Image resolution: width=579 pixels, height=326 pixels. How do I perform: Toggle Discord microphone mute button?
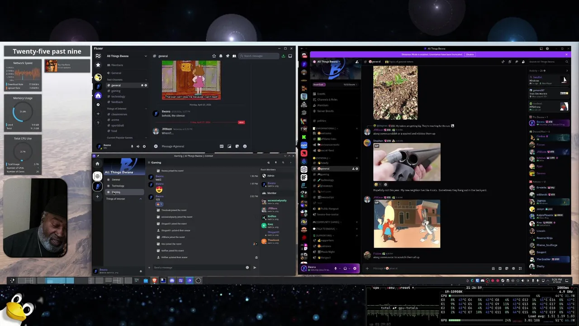coord(335,268)
